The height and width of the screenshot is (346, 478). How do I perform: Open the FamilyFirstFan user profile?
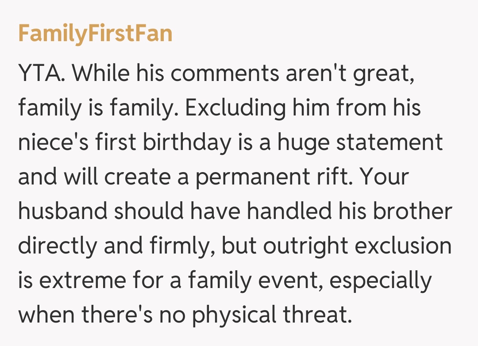click(95, 34)
